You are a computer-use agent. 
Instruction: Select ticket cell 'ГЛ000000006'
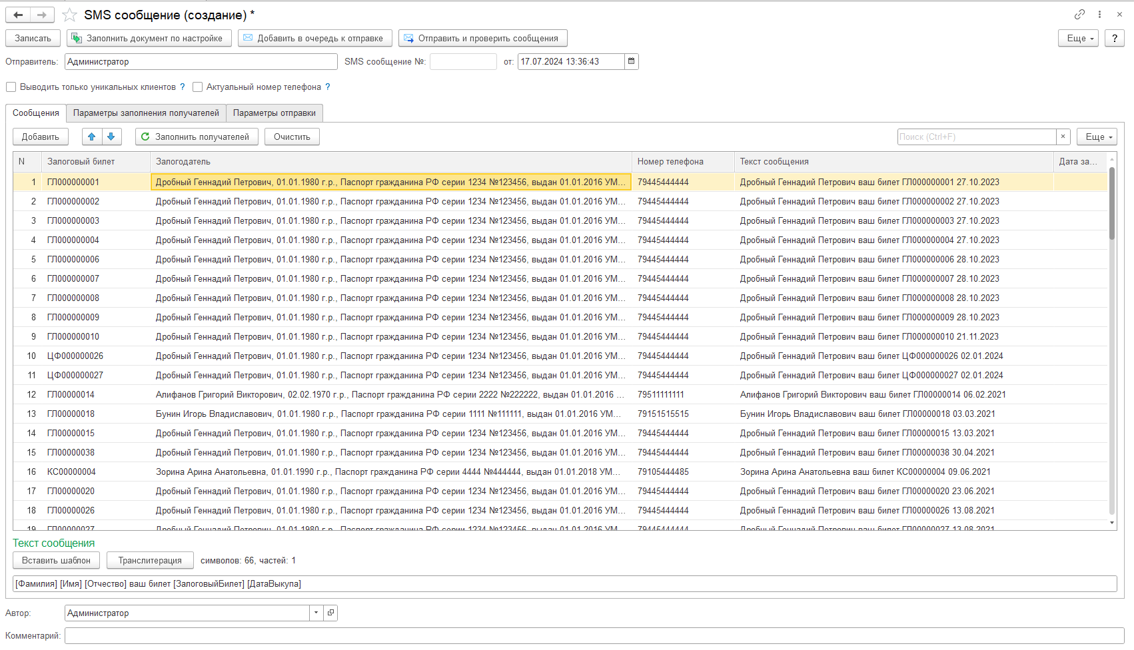tap(96, 259)
